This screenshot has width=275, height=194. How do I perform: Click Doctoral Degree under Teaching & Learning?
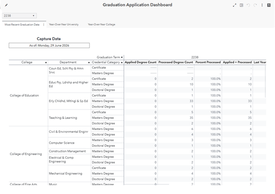tap(103, 124)
